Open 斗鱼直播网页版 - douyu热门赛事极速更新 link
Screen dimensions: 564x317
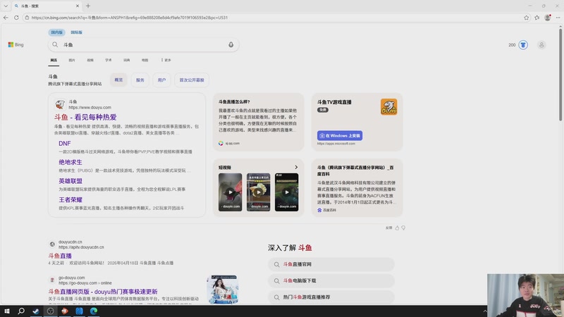(x=103, y=292)
